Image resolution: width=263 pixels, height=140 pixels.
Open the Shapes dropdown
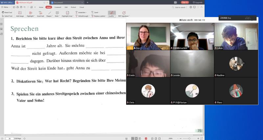[x=49, y=14]
